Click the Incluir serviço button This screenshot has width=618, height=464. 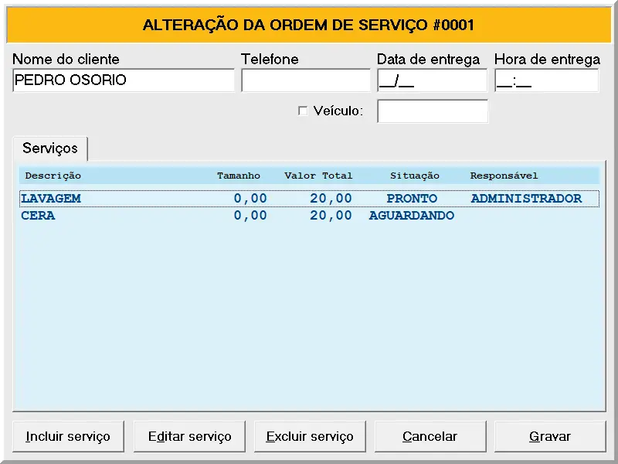click(68, 436)
